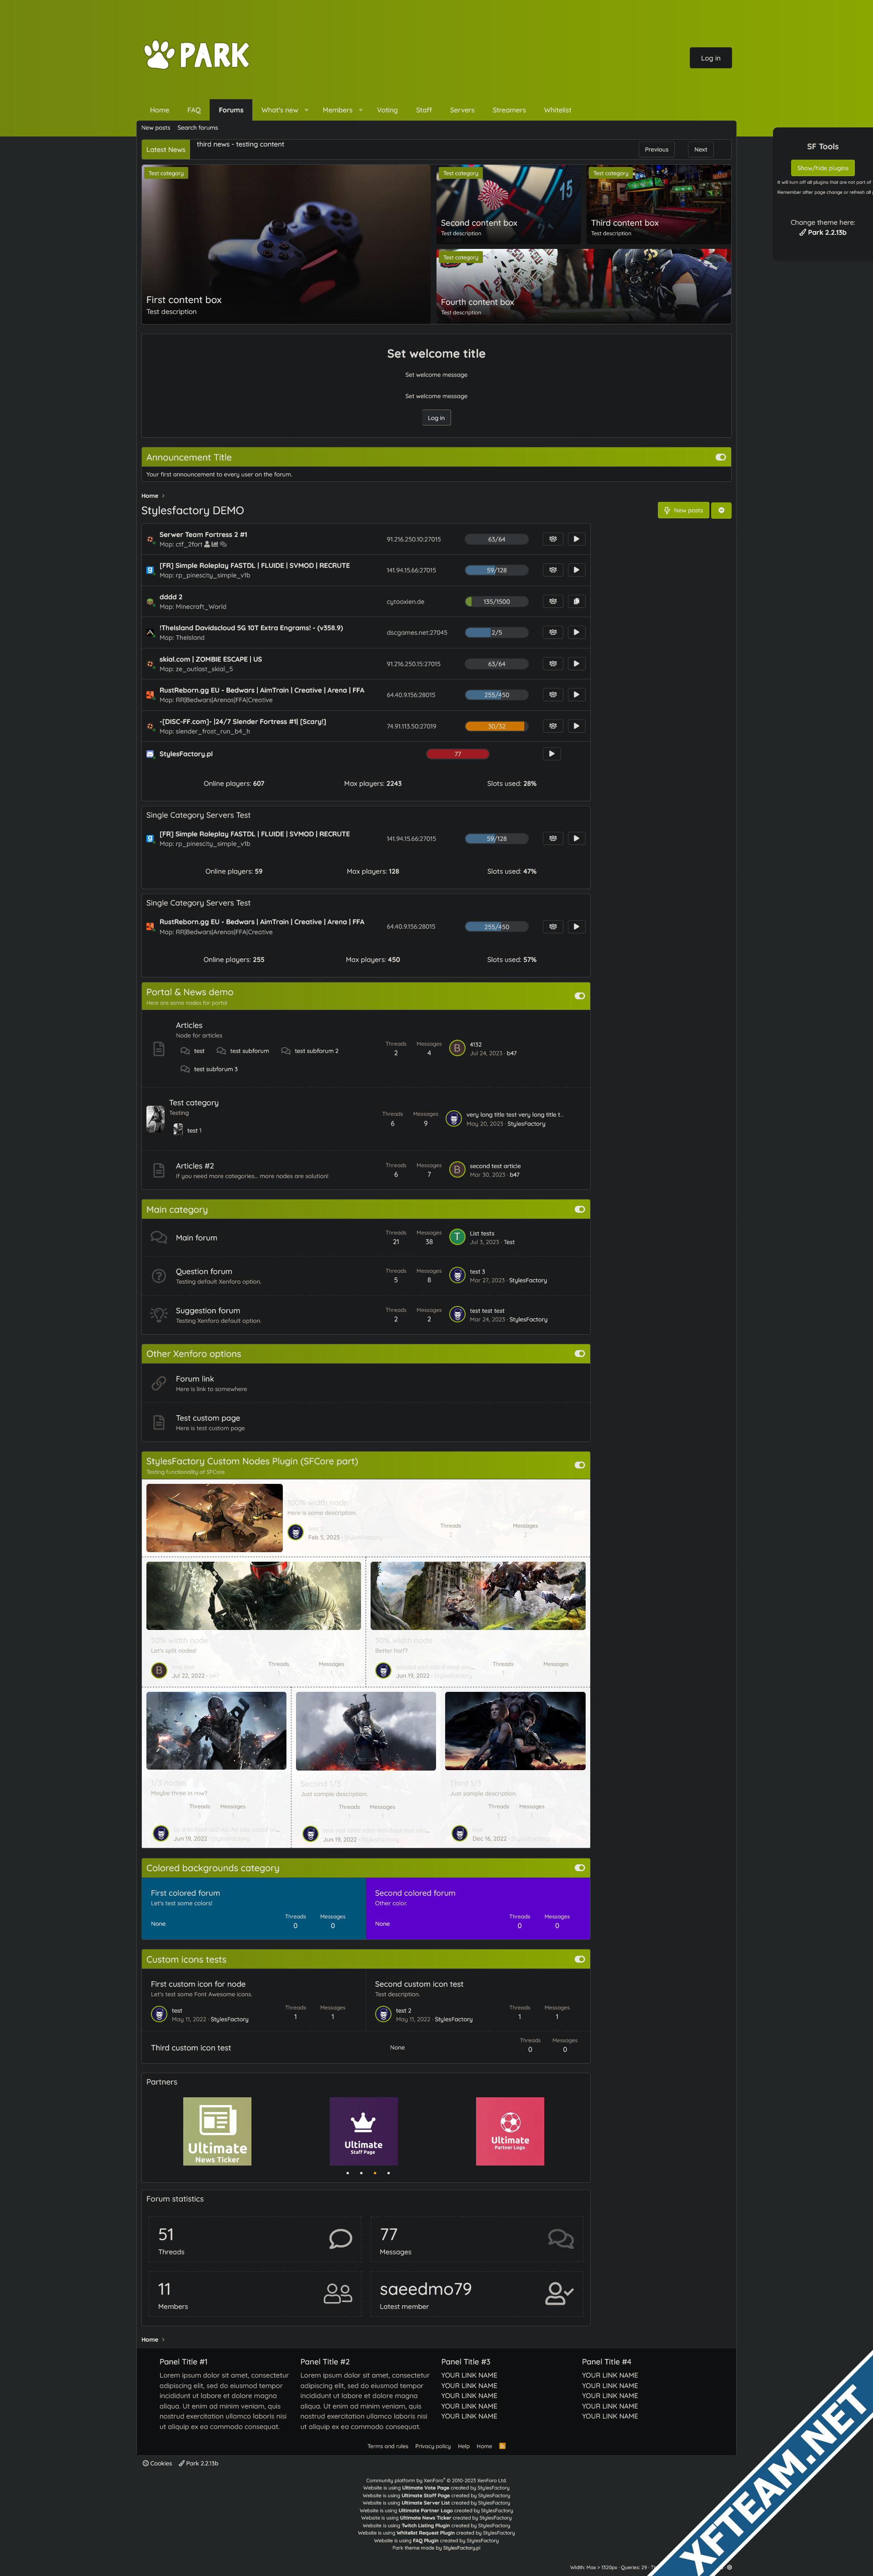This screenshot has height=2576, width=873.
Task: Click Threads speech bubble icon in Forum statistics
Action: 341,2239
